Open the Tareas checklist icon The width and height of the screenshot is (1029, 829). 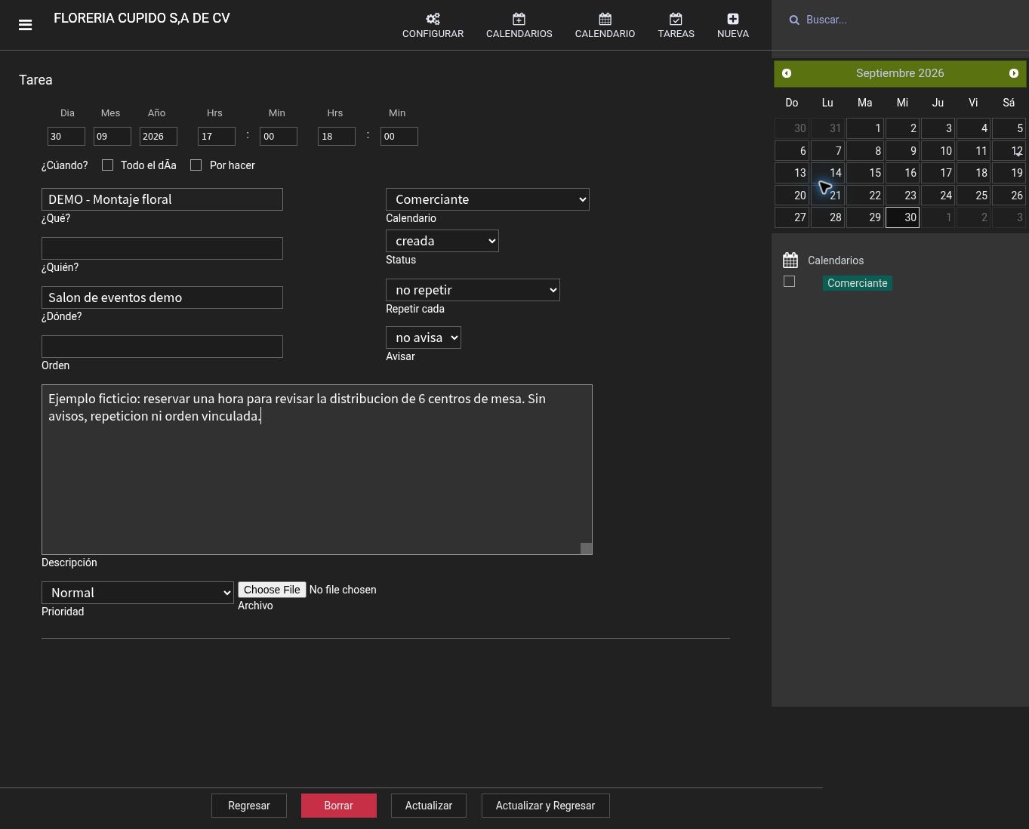[676, 19]
